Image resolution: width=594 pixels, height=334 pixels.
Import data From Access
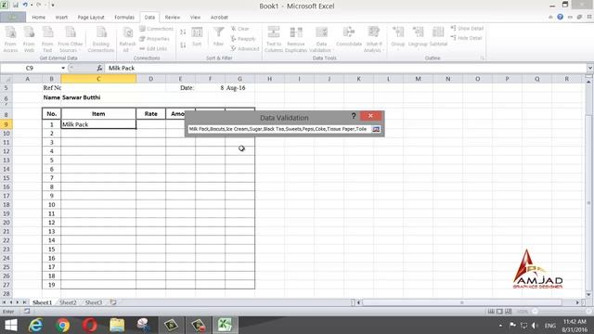[x=10, y=39]
